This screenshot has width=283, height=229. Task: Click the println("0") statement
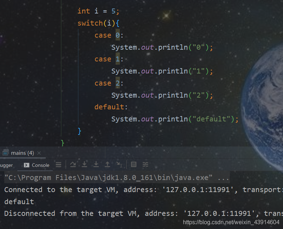tap(162, 47)
